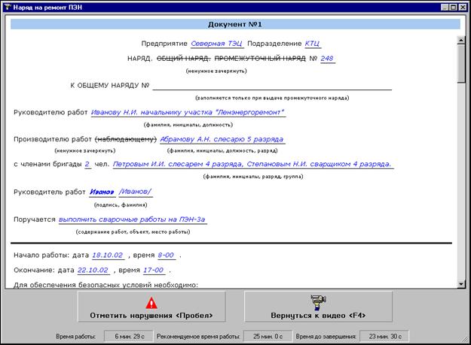Click the crossed-out '(наблюдающему)' text

click(126, 139)
